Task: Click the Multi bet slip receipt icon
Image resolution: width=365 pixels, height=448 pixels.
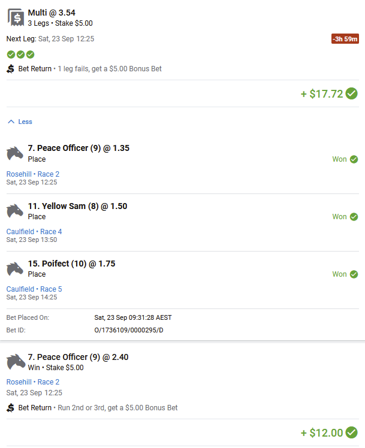Action: point(16,17)
